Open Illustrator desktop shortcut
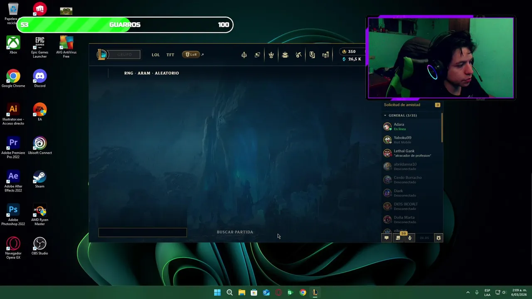Viewport: 532px width, 299px height. (x=13, y=114)
